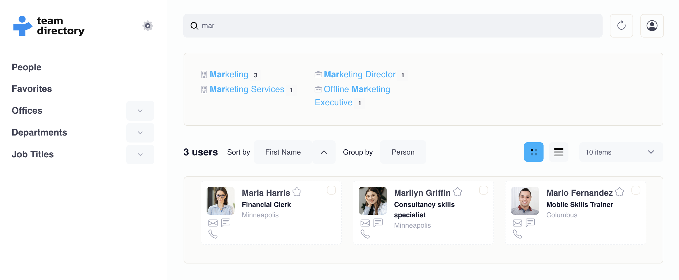This screenshot has width=679, height=280.
Task: Open the user profile icon
Action: 652,25
